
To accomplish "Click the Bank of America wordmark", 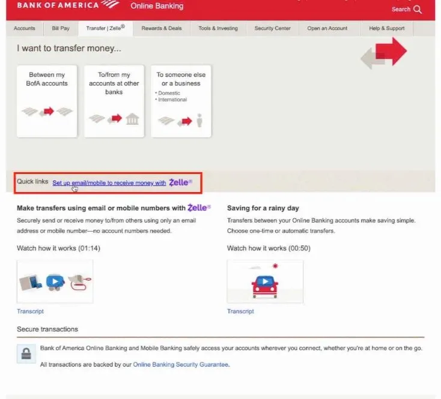I will tap(58, 5).
